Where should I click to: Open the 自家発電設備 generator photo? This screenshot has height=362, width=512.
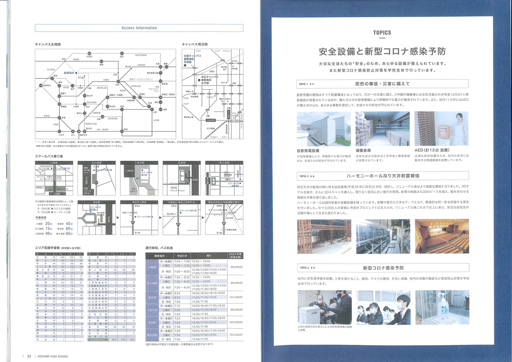click(324, 128)
